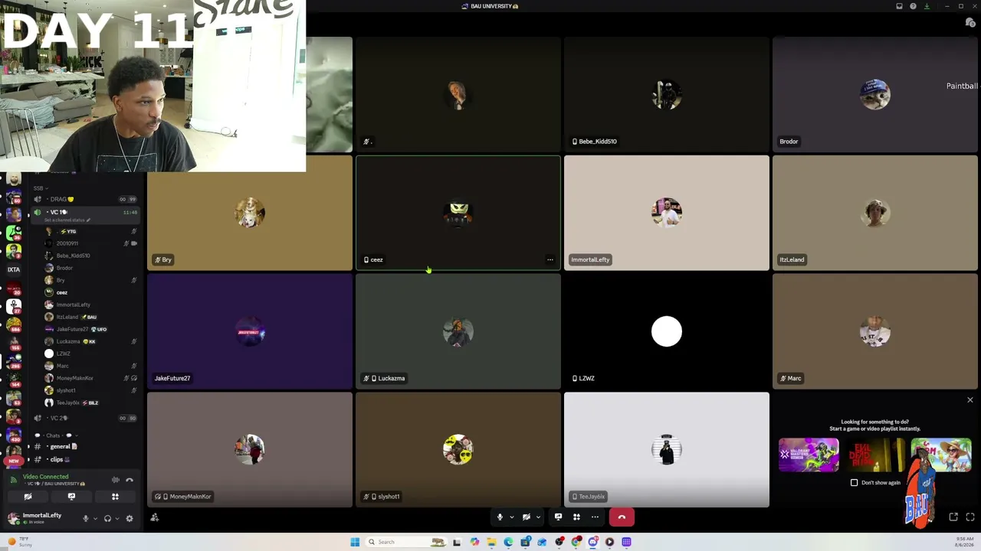Focus the slyshot1 video tile
Image resolution: width=981 pixels, height=551 pixels.
click(458, 450)
